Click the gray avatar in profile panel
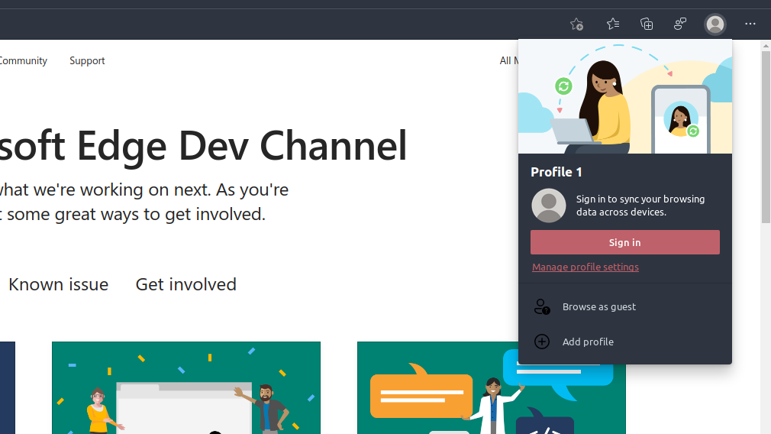 click(549, 206)
